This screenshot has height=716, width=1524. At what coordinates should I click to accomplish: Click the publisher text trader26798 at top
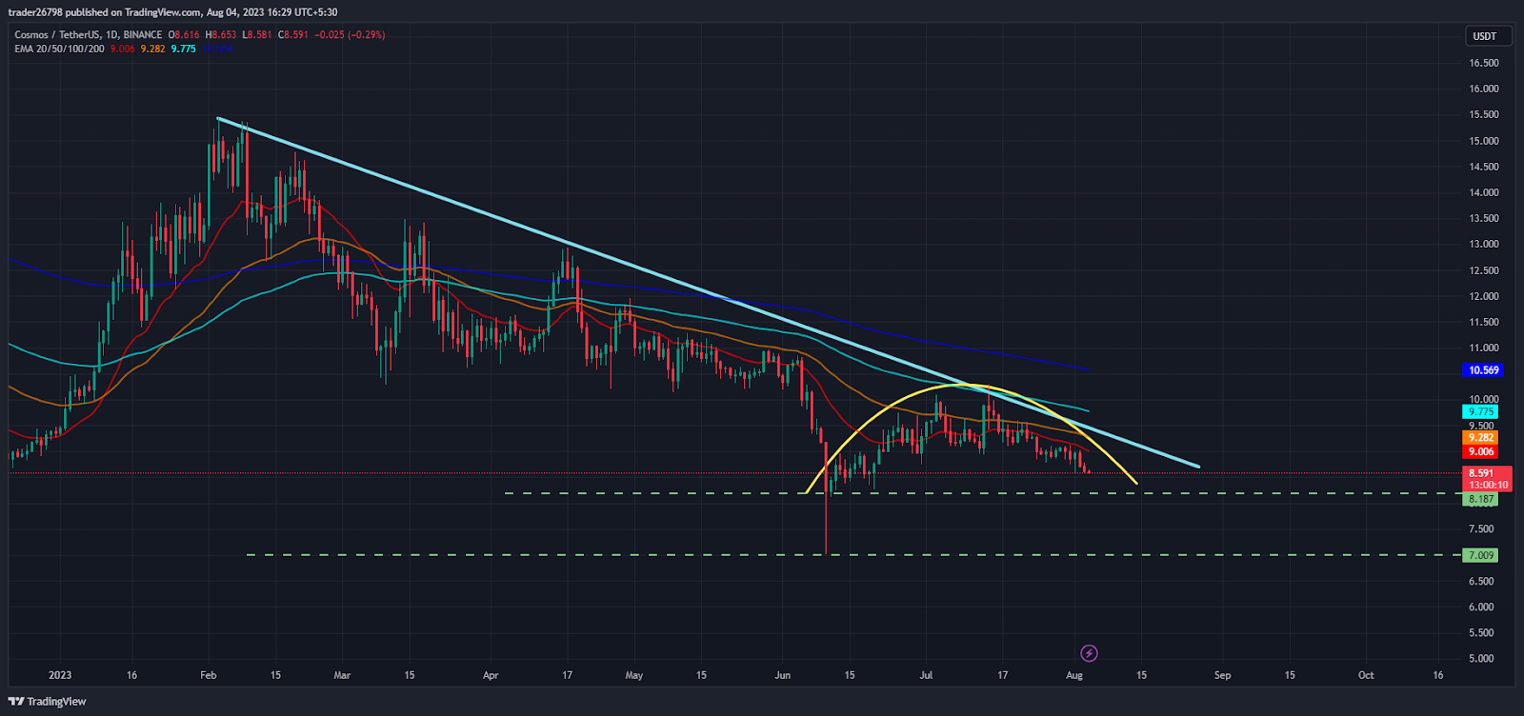pyautogui.click(x=35, y=12)
